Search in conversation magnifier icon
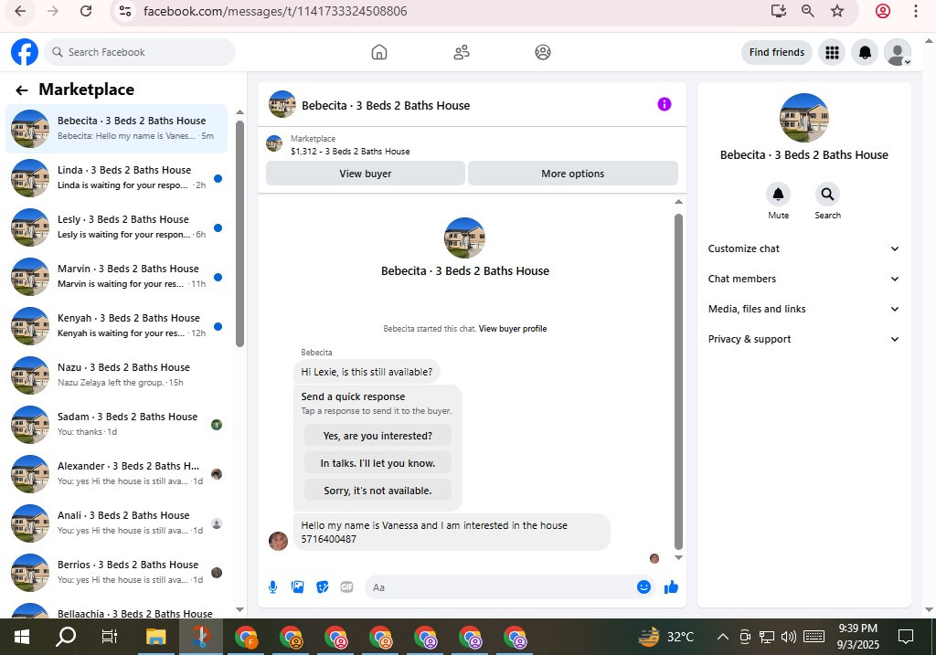This screenshot has height=655, width=936. (827, 195)
